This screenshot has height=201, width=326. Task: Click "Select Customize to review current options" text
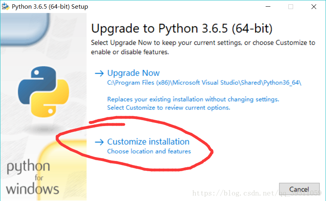[x=168, y=108]
